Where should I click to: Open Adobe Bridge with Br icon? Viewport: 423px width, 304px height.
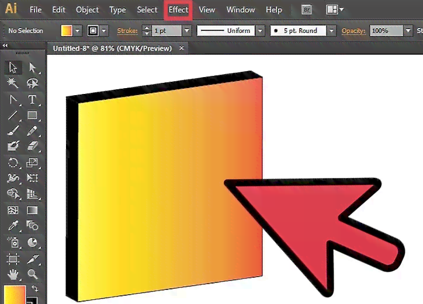(307, 10)
